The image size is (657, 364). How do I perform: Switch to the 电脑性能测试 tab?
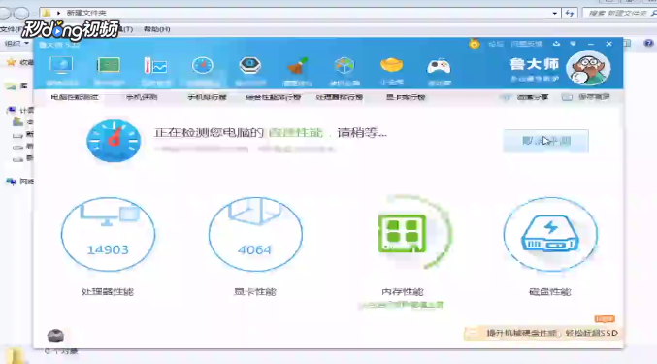(75, 97)
